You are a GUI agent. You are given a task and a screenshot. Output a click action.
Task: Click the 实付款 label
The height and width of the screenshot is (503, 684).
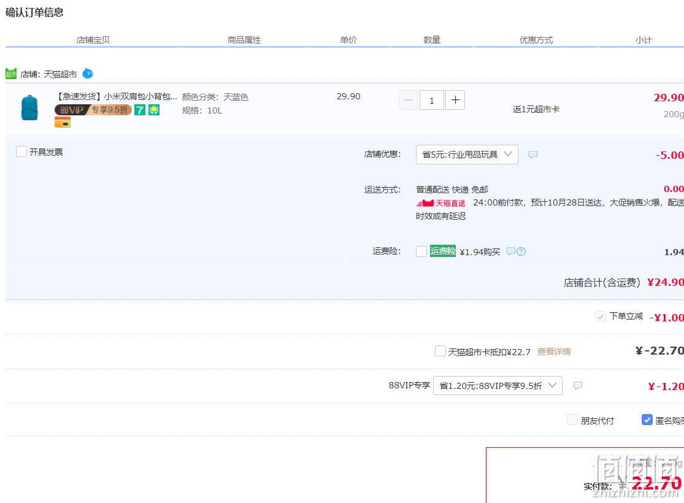pos(598,486)
